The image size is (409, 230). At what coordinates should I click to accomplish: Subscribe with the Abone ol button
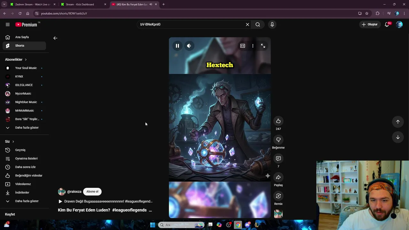click(92, 191)
